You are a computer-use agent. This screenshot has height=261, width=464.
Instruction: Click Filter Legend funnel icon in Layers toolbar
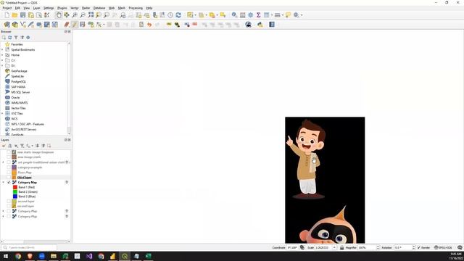coord(22,146)
